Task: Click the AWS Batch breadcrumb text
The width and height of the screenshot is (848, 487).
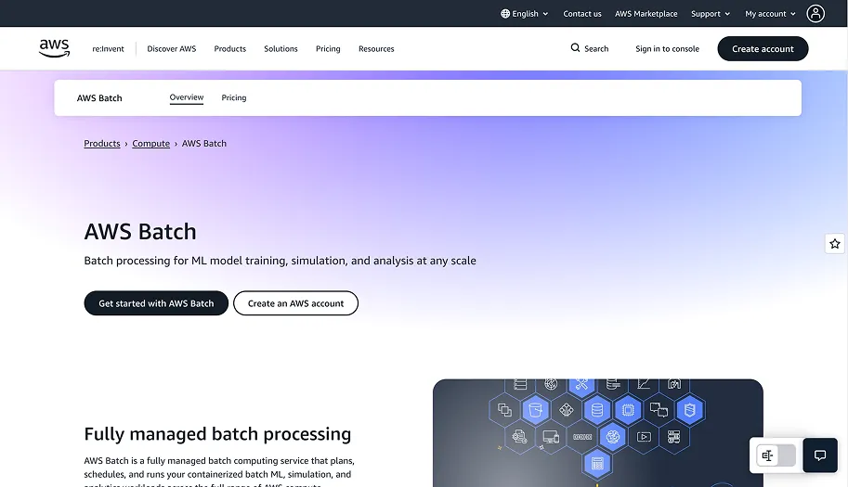Action: click(204, 144)
